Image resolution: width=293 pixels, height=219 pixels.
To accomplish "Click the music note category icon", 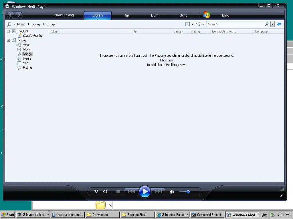I will coord(9,24).
